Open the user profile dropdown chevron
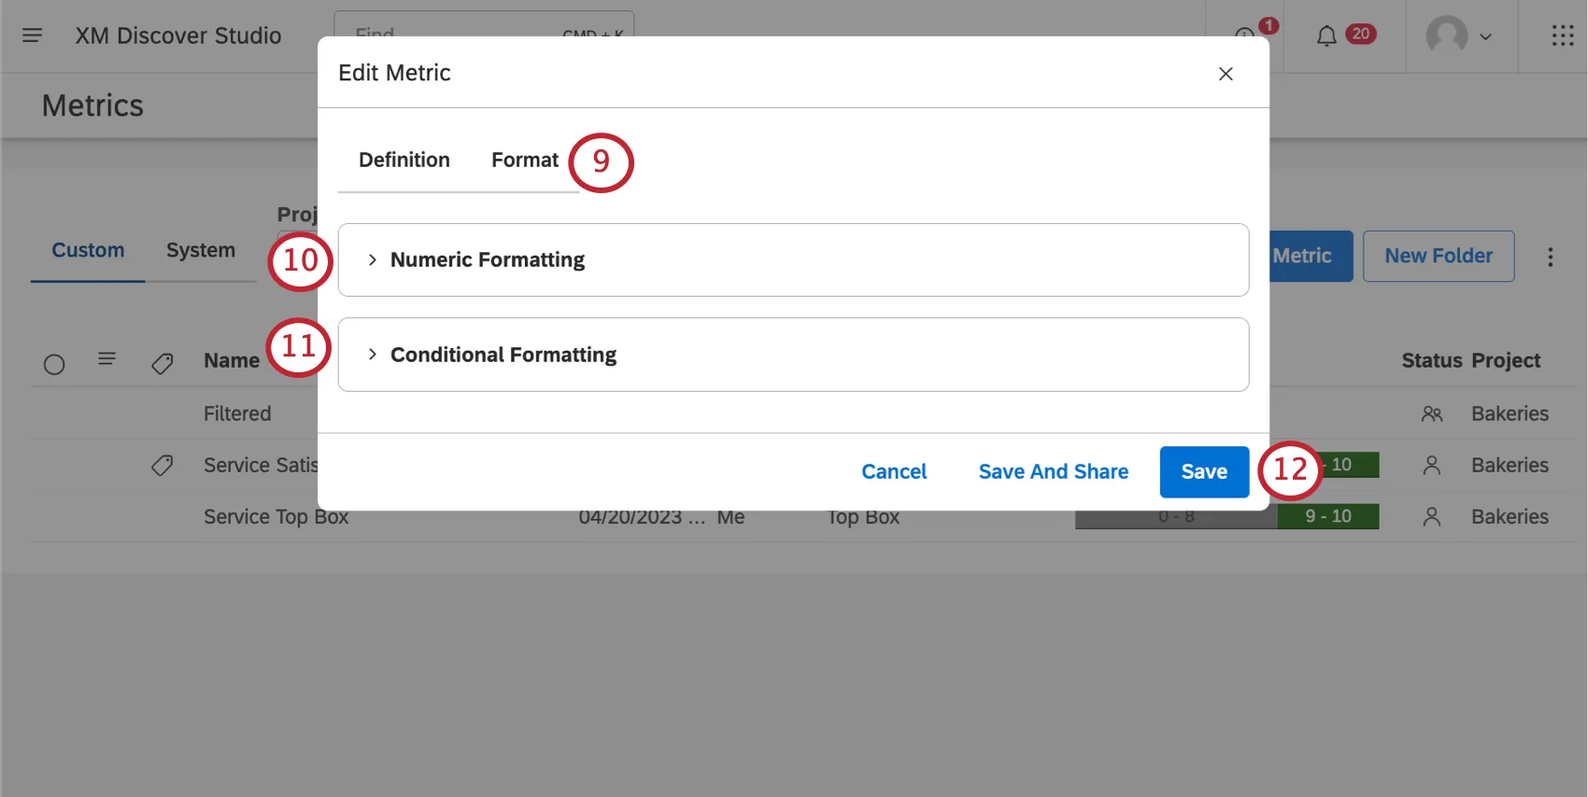The height and width of the screenshot is (797, 1588). pos(1488,37)
